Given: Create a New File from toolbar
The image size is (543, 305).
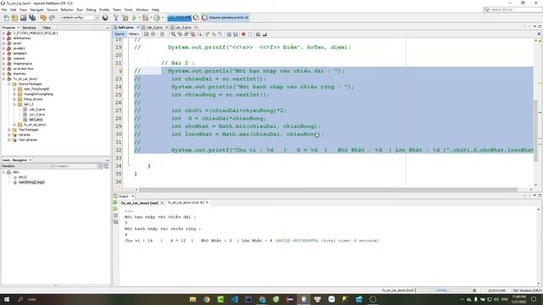Looking at the screenshot, I should click(x=6, y=18).
